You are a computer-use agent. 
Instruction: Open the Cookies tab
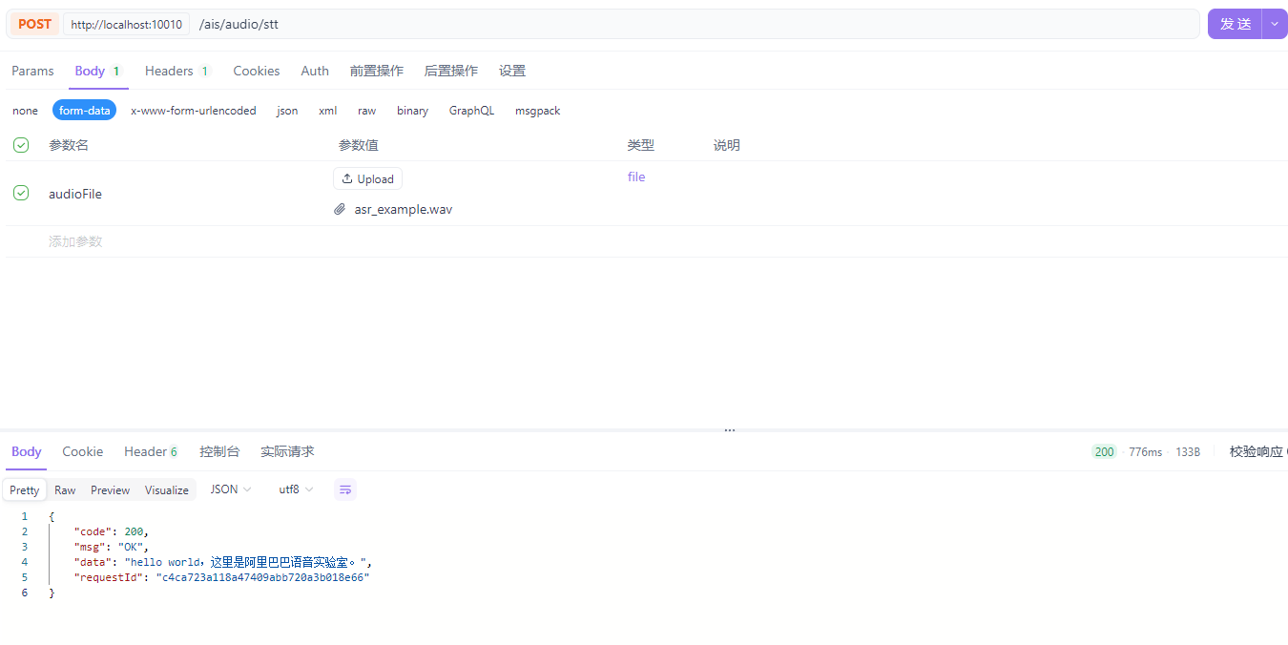click(257, 71)
